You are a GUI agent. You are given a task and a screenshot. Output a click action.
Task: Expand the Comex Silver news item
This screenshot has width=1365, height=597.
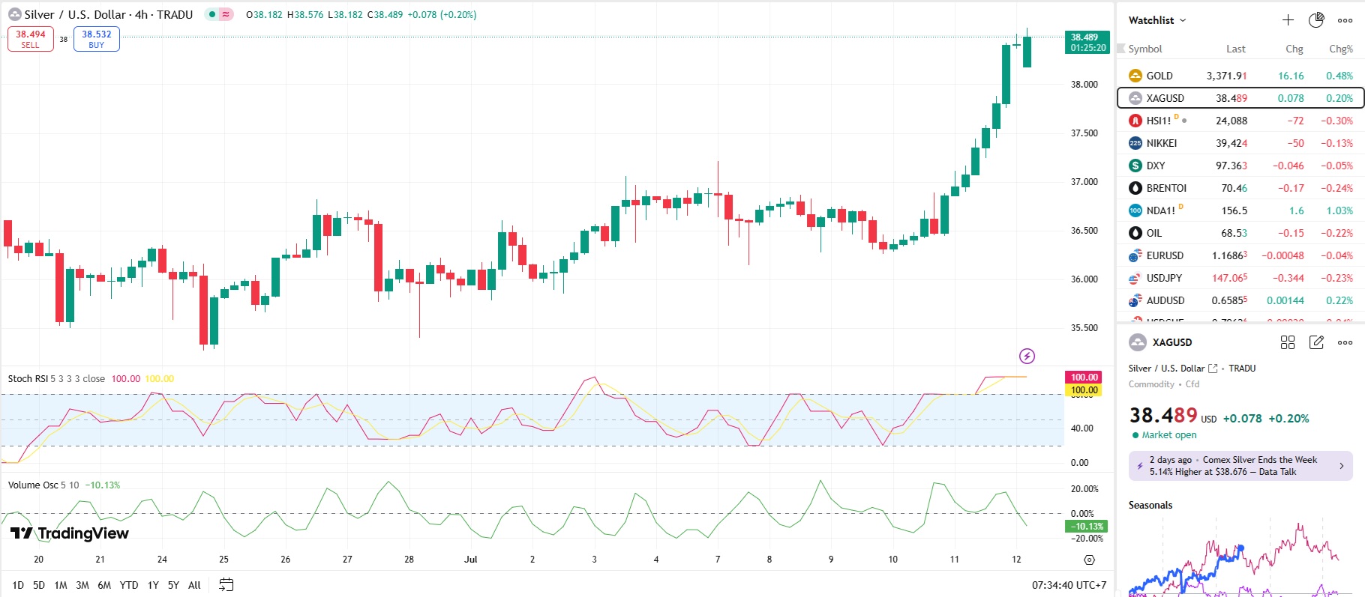click(1240, 466)
